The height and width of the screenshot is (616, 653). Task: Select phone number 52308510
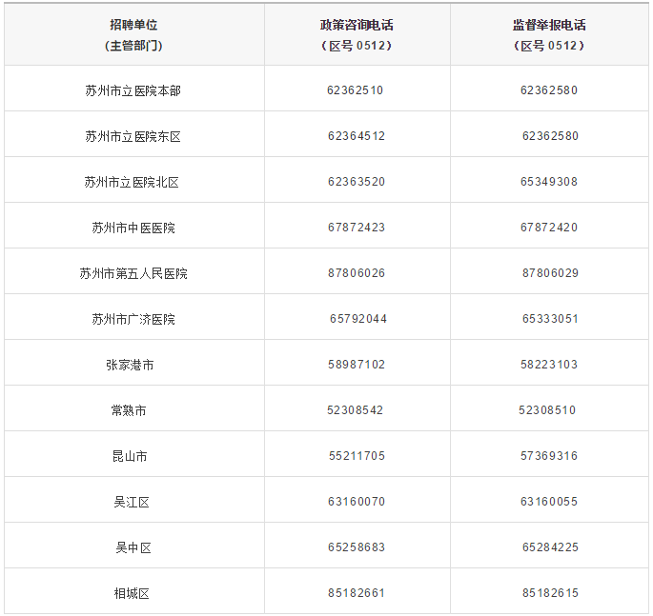point(547,410)
